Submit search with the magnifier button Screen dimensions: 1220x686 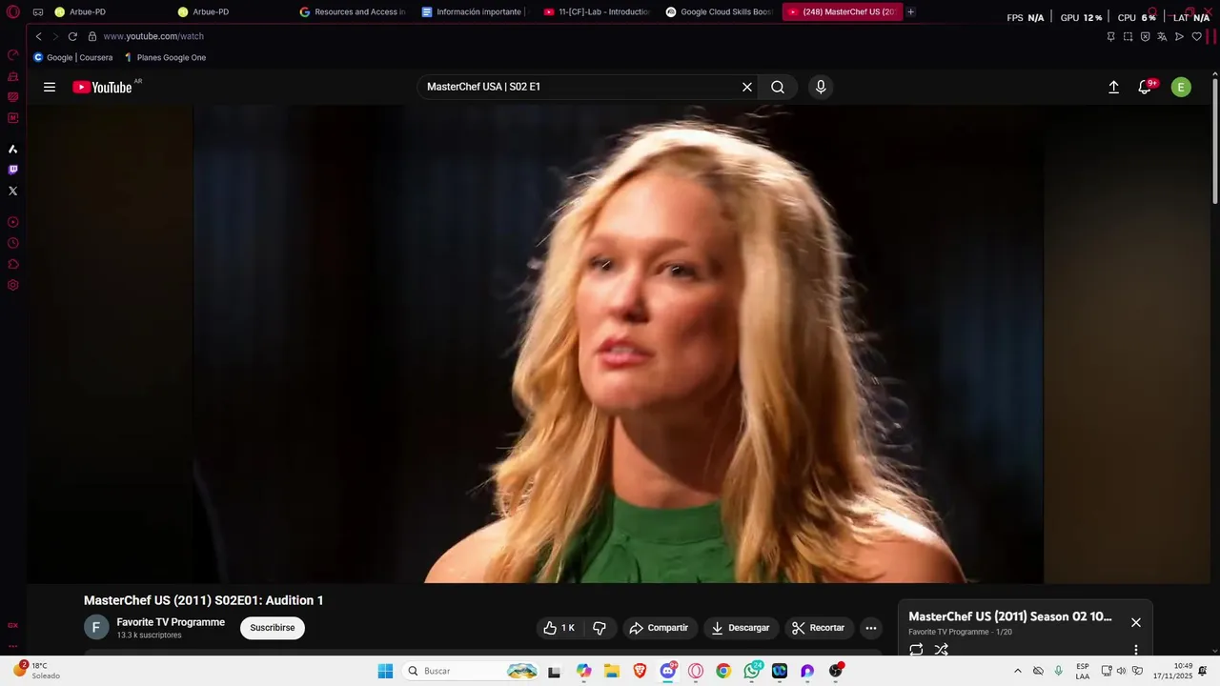[778, 87]
